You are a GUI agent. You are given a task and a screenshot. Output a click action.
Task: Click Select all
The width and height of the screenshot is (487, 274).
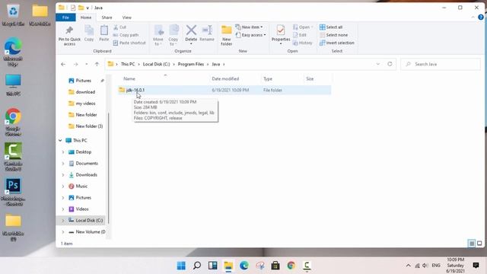click(331, 27)
